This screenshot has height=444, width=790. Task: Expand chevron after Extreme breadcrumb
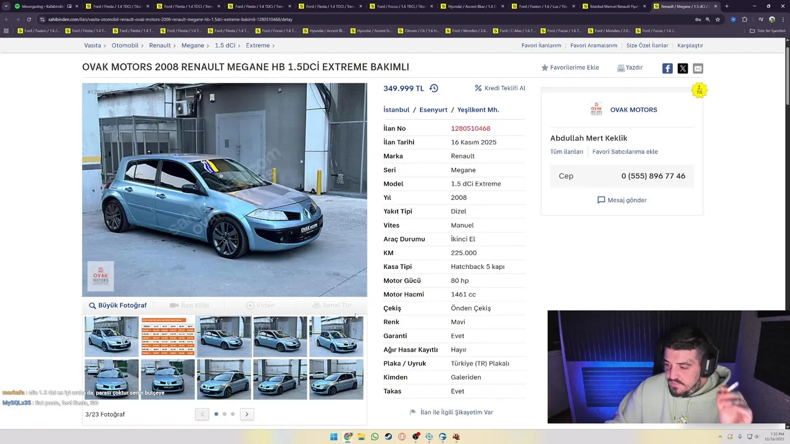pos(273,46)
